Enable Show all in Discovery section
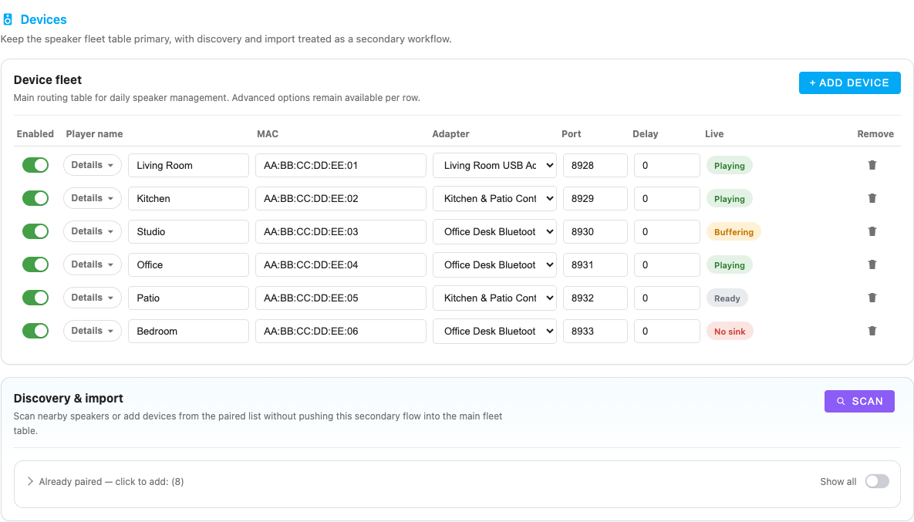 point(877,480)
